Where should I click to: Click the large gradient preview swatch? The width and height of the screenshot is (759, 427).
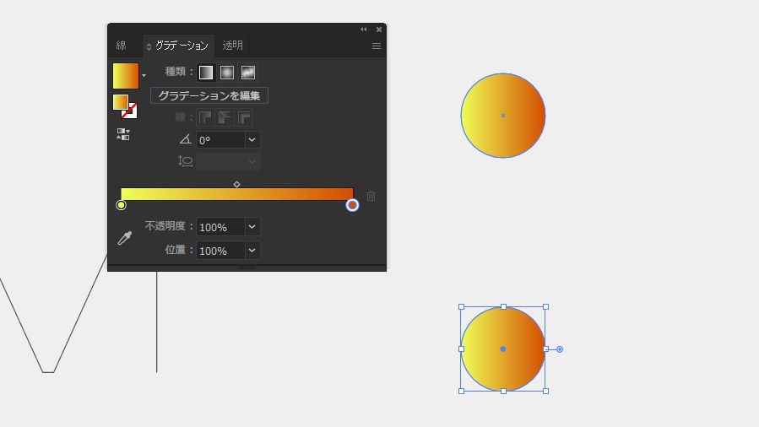(126, 76)
